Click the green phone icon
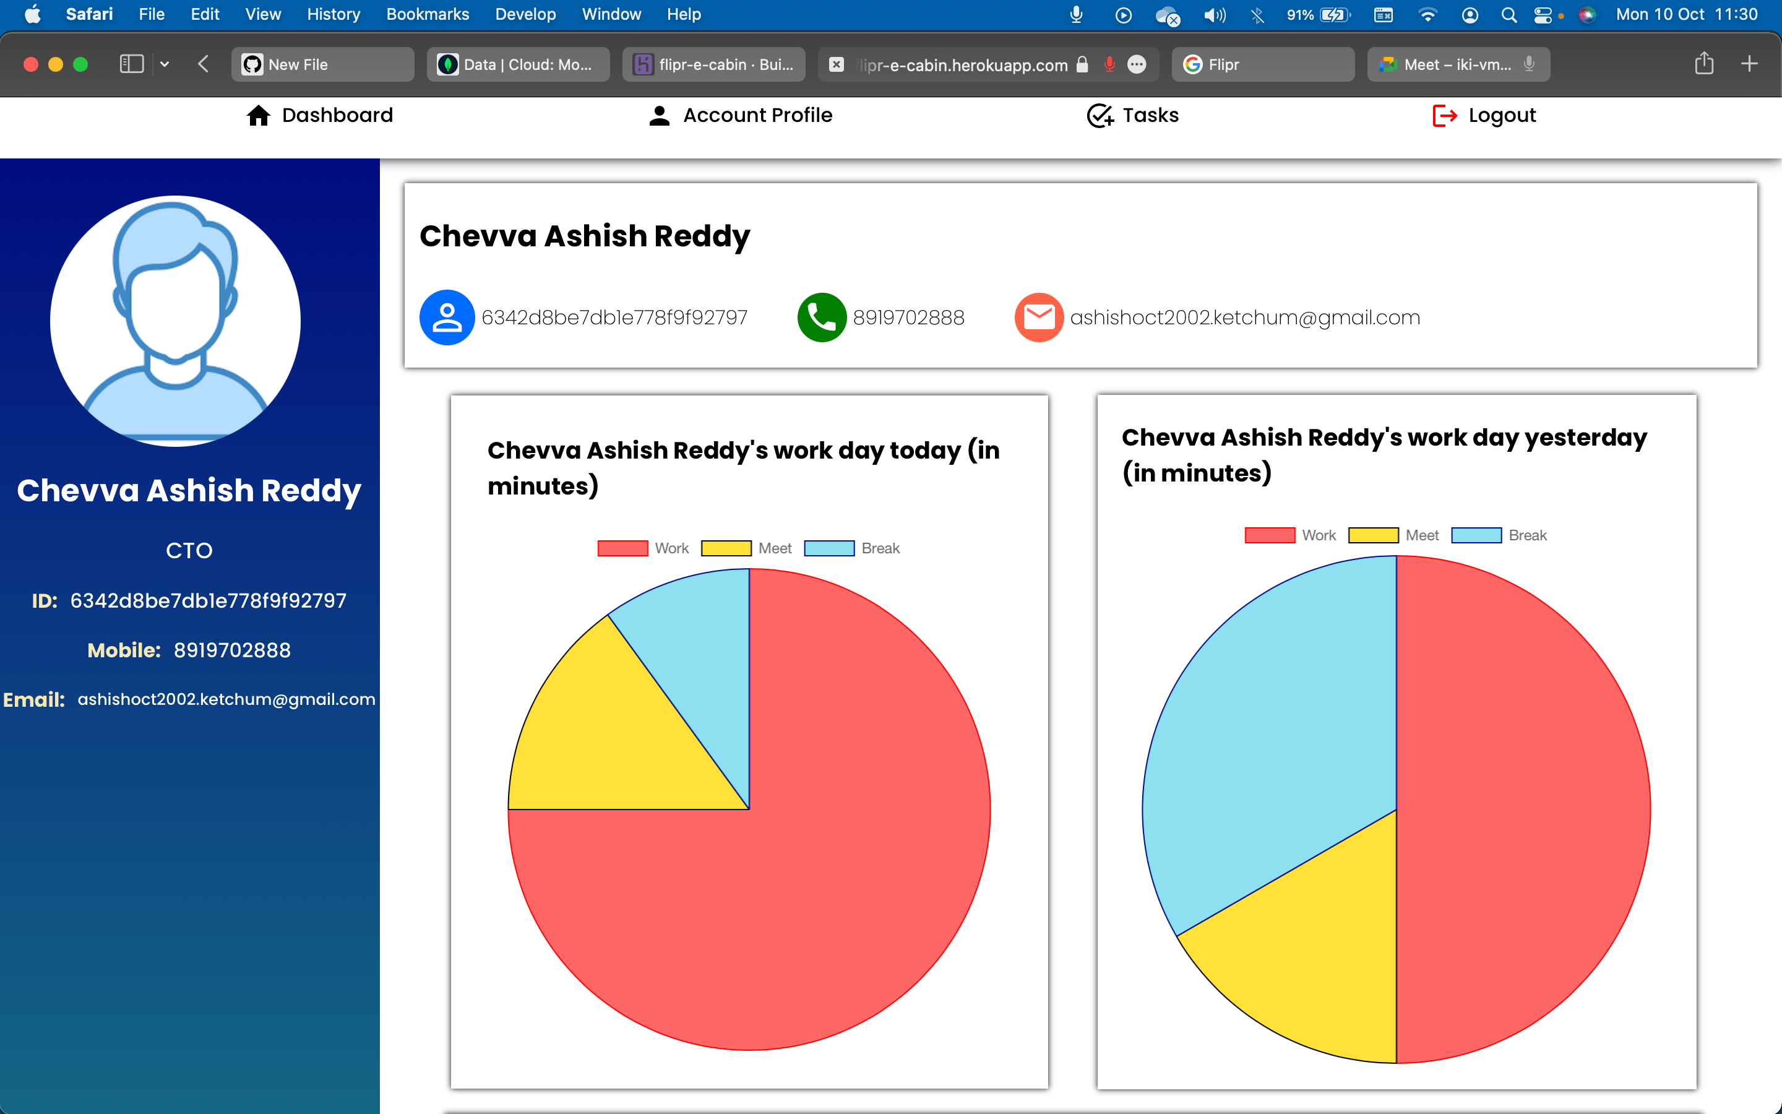The image size is (1782, 1114). [x=822, y=317]
